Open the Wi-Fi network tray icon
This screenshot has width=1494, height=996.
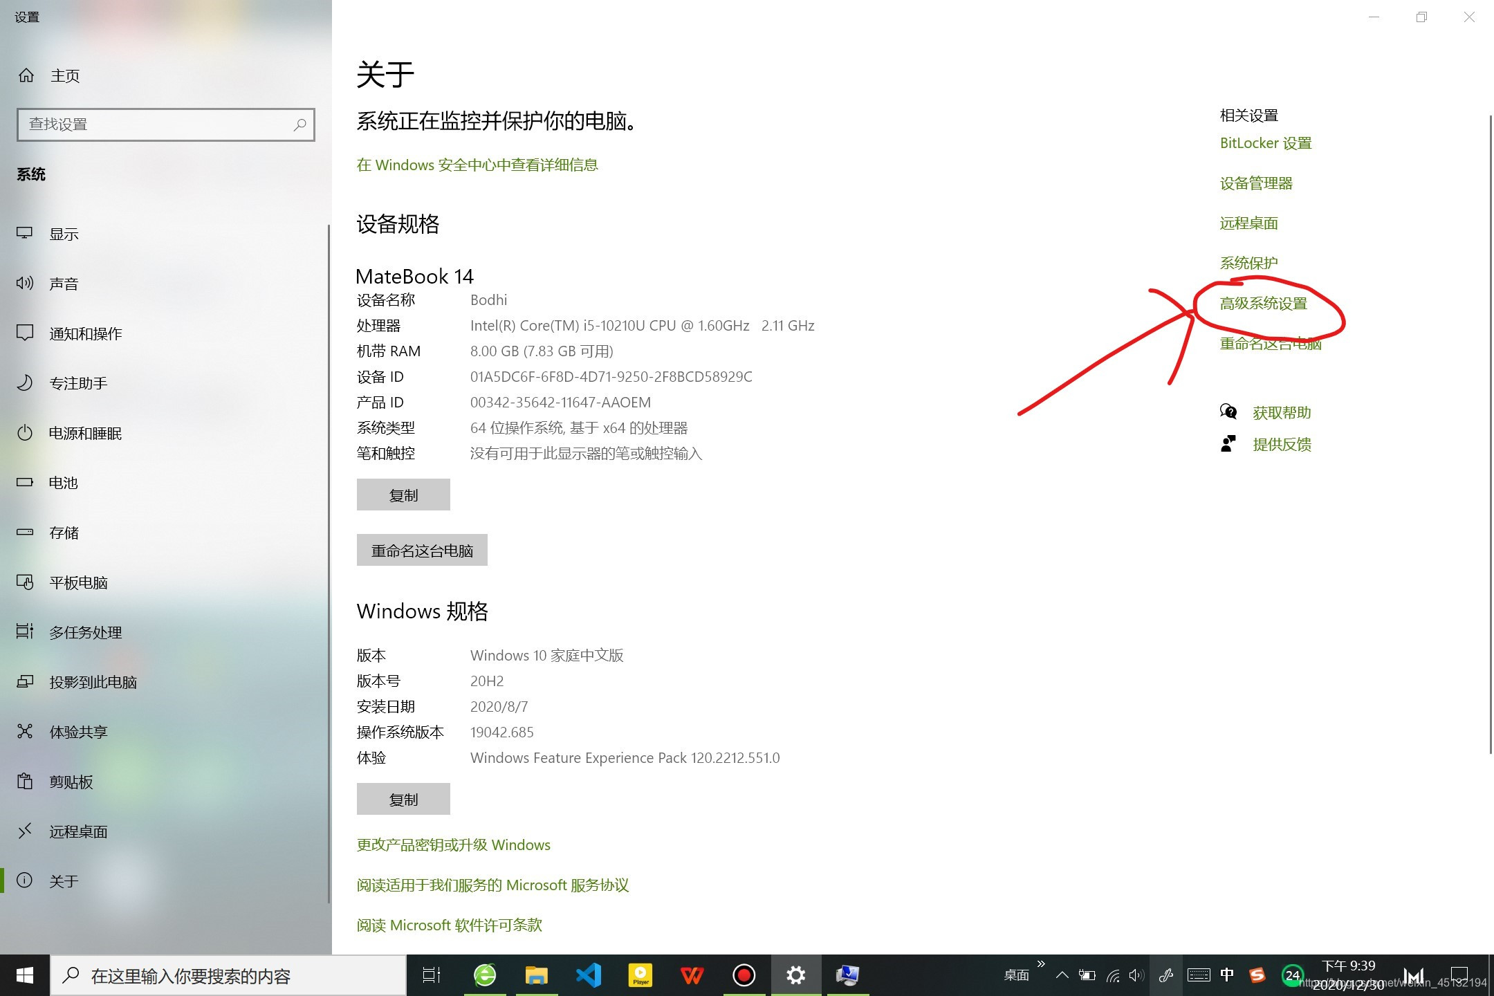click(1113, 975)
